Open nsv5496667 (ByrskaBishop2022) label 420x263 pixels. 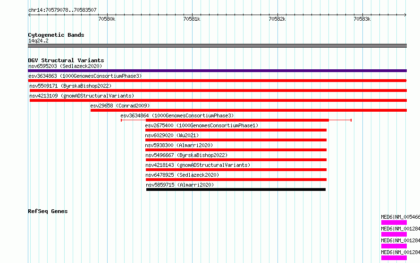[x=186, y=155]
